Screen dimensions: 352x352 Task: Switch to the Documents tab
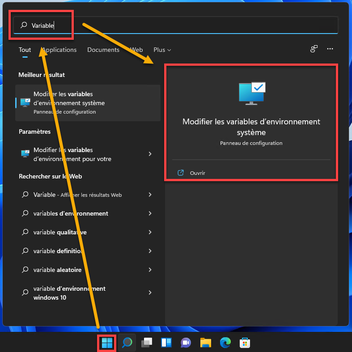103,50
